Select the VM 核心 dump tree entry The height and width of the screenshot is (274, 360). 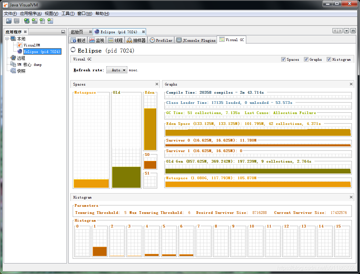click(29, 65)
